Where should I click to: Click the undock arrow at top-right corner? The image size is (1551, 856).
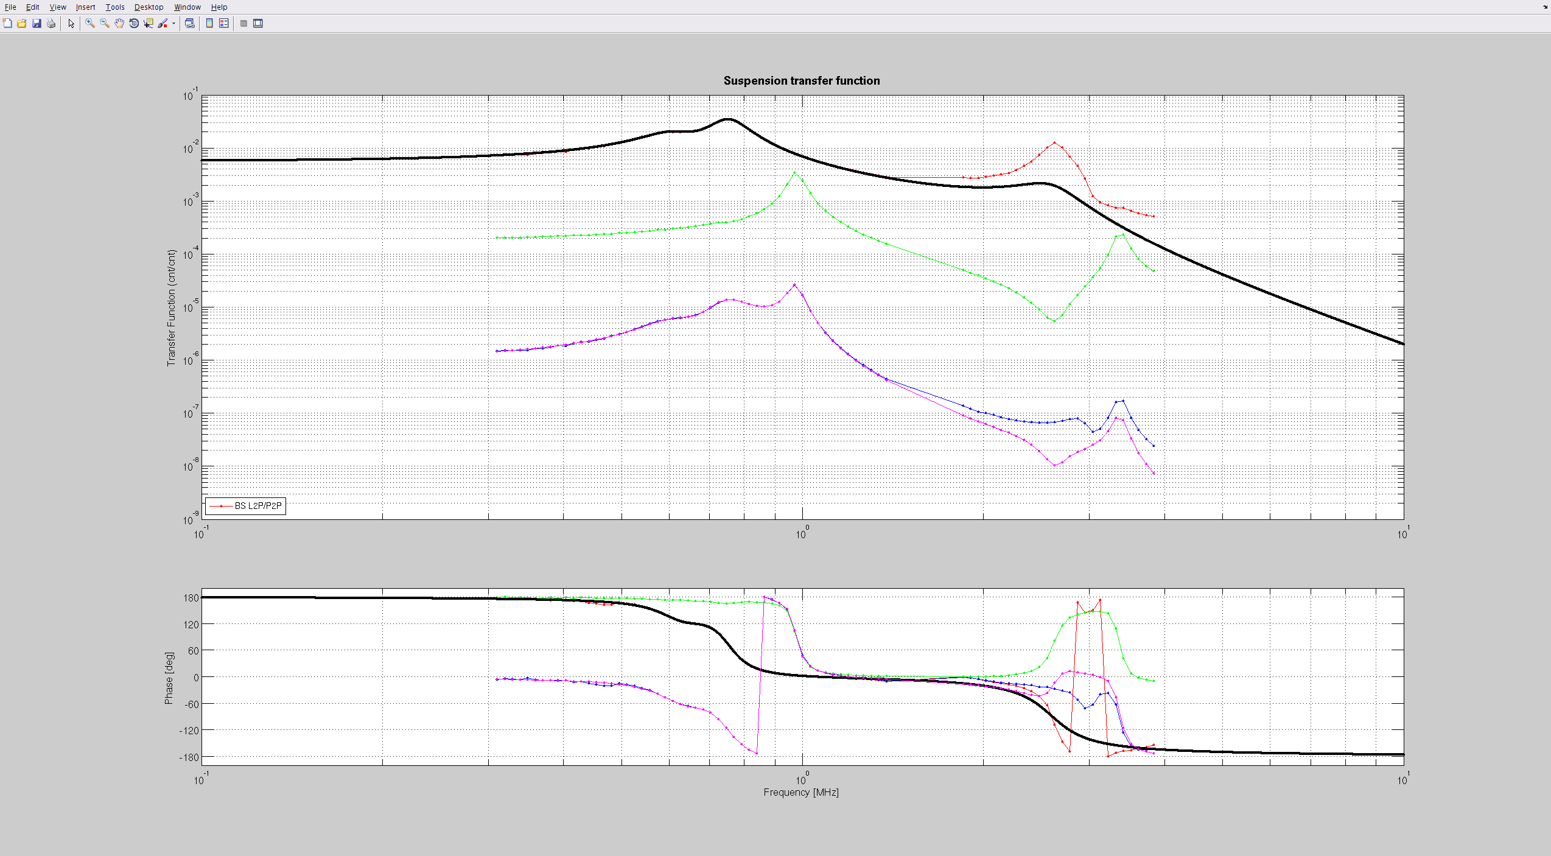click(1544, 6)
